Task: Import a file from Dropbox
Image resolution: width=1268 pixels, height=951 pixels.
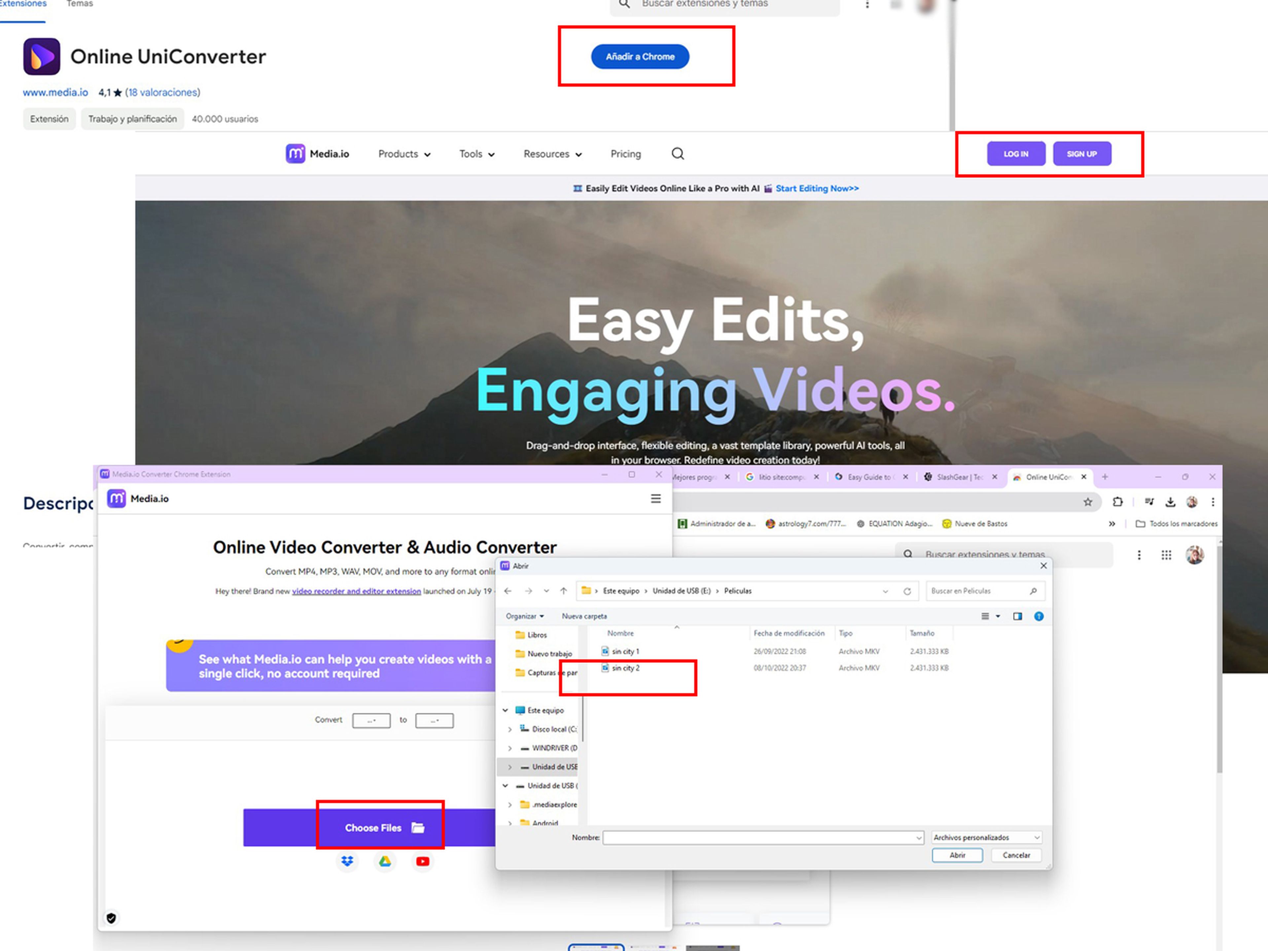Action: 347,861
